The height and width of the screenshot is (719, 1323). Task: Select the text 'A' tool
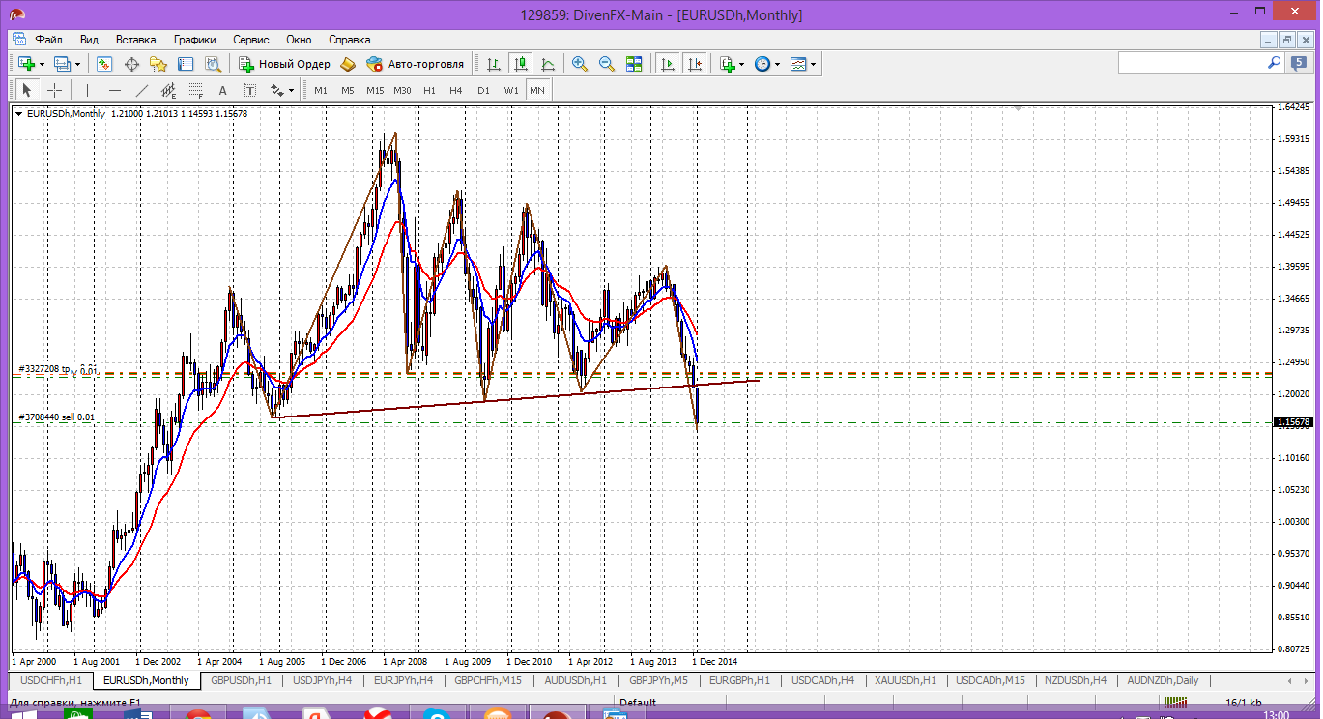click(222, 90)
